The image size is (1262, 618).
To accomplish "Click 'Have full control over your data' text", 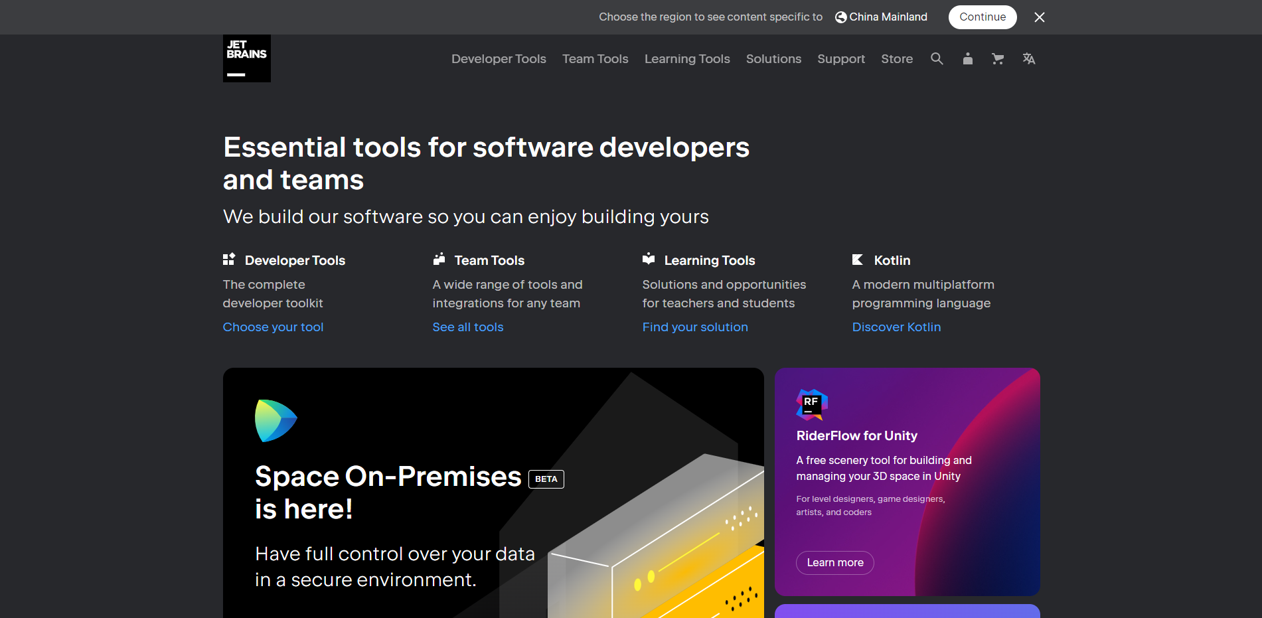I will [395, 567].
